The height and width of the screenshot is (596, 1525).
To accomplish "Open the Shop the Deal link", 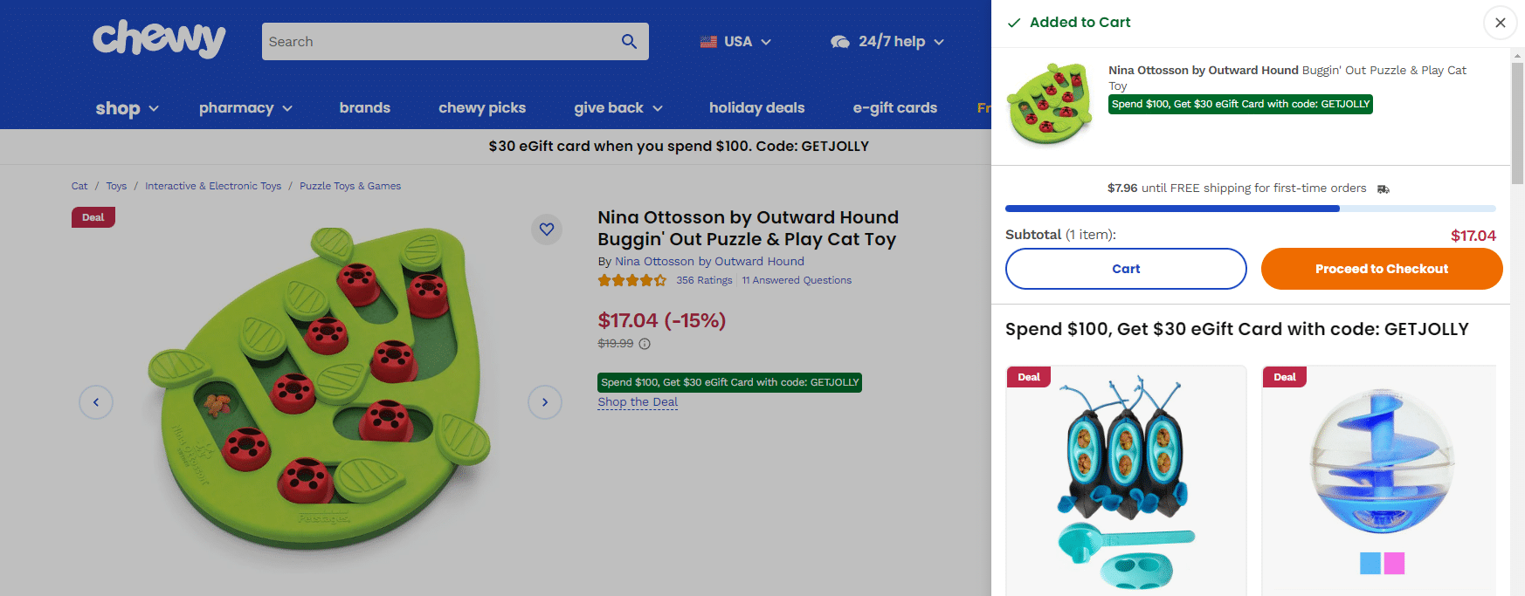I will click(638, 401).
